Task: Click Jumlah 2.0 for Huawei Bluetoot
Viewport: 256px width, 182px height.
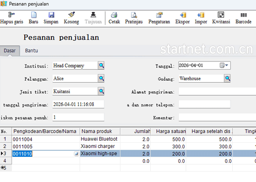Action: point(136,139)
